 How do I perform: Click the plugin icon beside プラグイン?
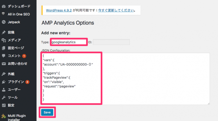4,82
